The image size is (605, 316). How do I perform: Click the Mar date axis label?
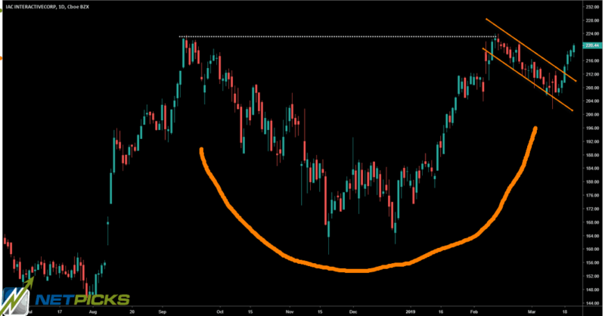point(532,311)
